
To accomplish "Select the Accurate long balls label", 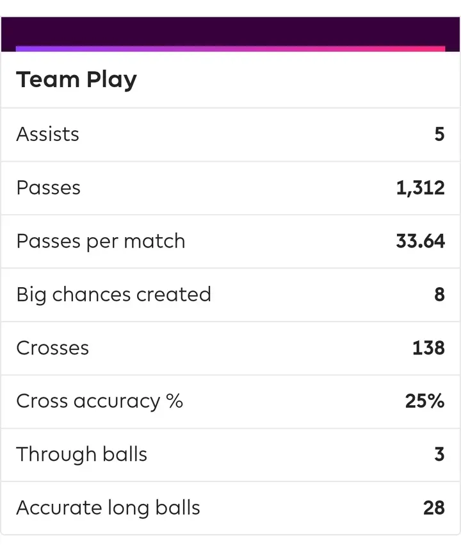I will click(x=108, y=508).
